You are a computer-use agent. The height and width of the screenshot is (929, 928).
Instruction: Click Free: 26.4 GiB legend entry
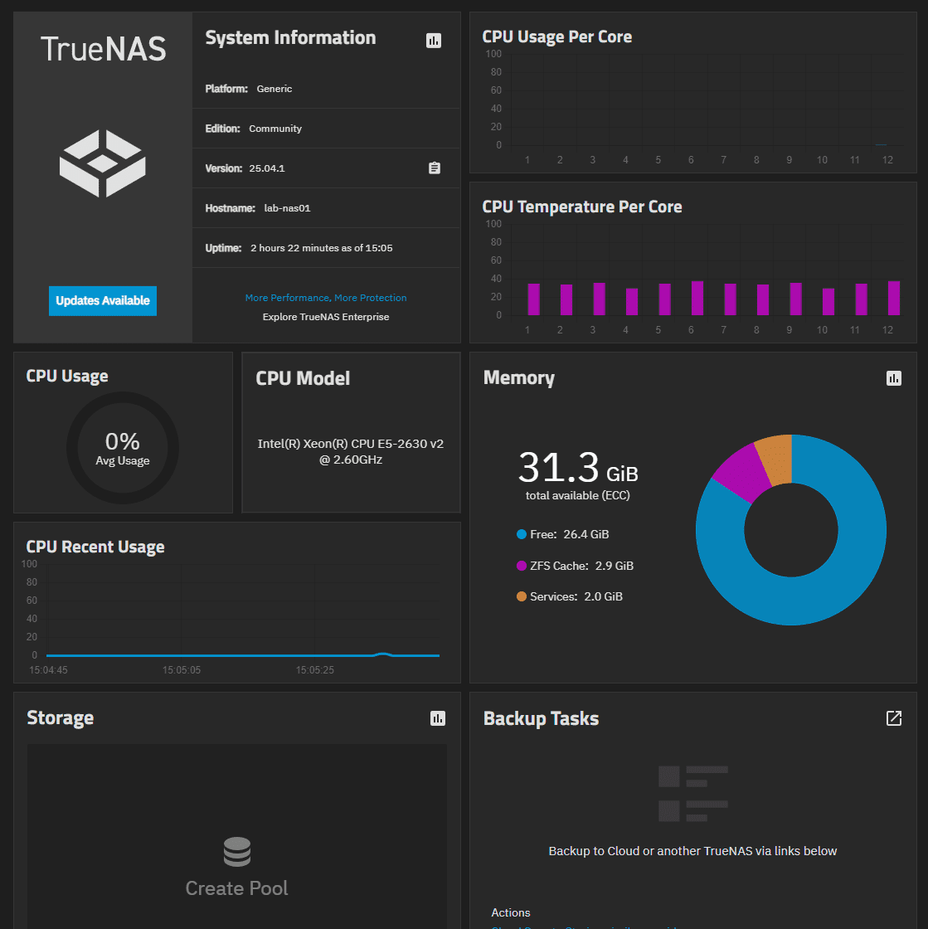click(x=562, y=534)
